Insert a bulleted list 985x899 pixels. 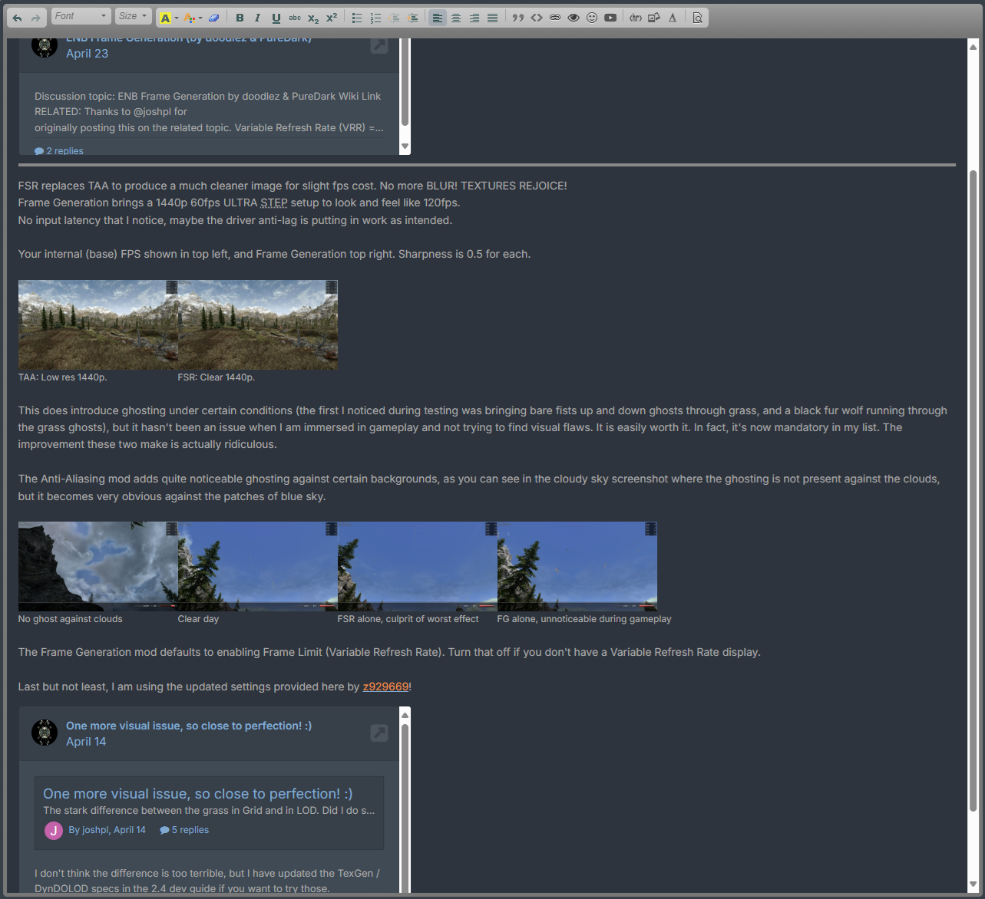click(357, 18)
